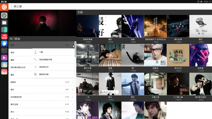
Task: Open more options for song 肆无忌惮
Action: 73,104
